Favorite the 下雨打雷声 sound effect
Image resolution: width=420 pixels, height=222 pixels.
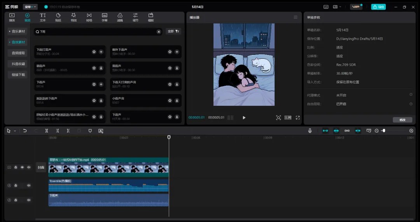(94, 52)
